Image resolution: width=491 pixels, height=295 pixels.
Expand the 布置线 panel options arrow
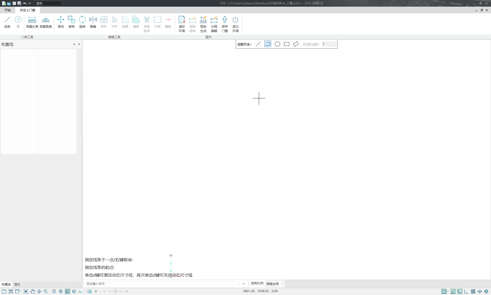tap(74, 44)
